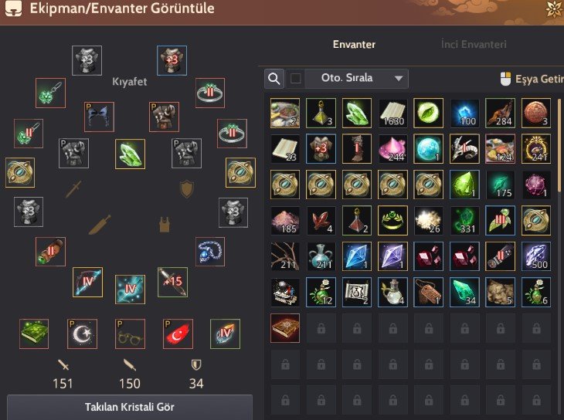Toggle the checkbox beside Oto. Sırala
This screenshot has height=420, width=564.
[296, 79]
